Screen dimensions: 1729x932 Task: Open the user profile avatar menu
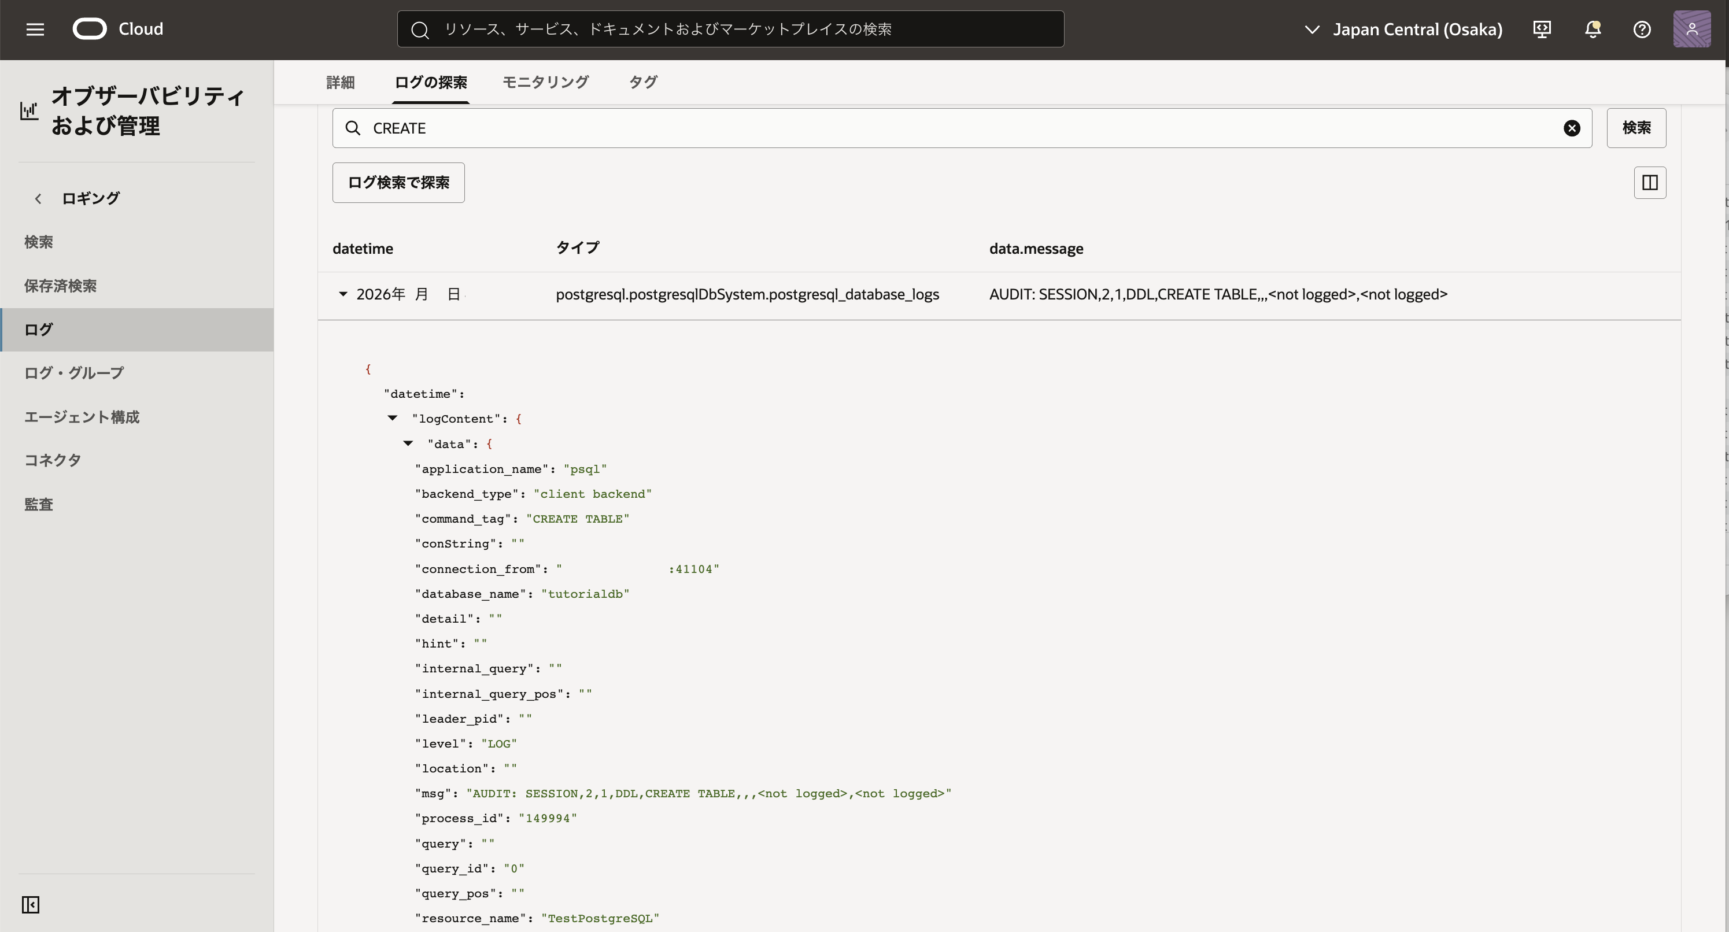pyautogui.click(x=1691, y=29)
